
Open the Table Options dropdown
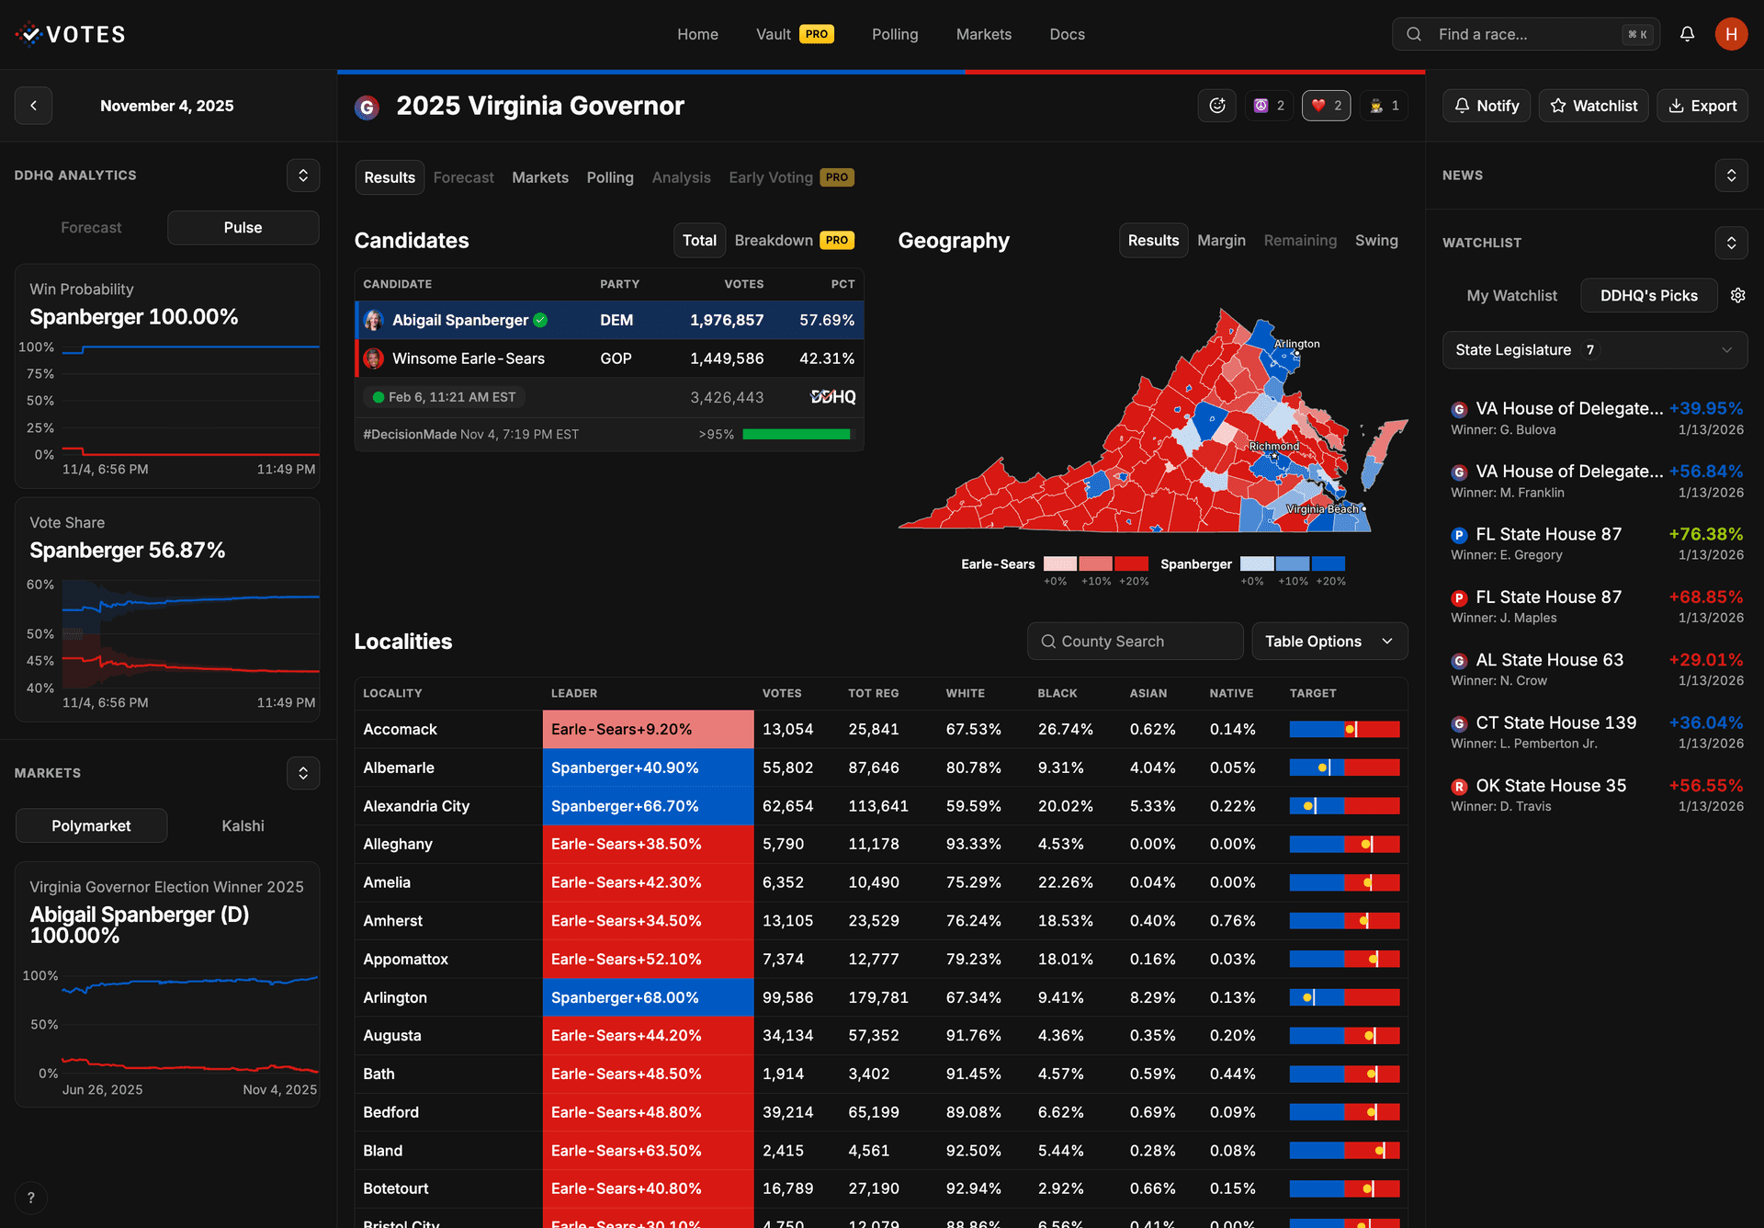point(1329,642)
